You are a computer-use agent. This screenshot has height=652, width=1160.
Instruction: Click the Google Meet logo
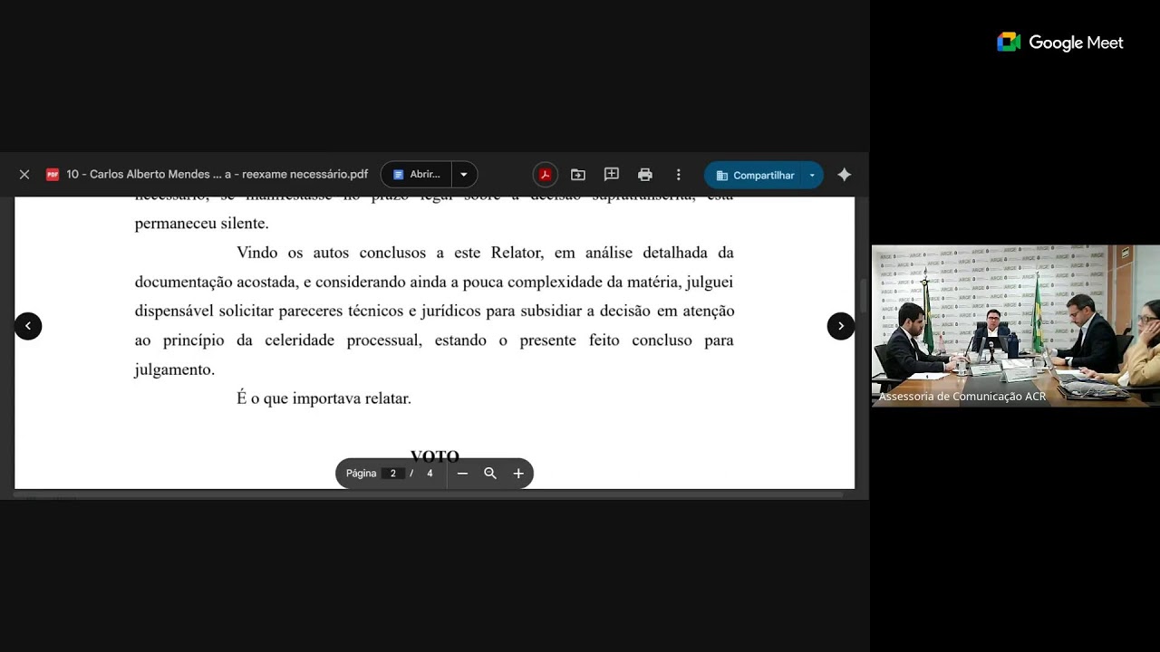click(x=1060, y=43)
